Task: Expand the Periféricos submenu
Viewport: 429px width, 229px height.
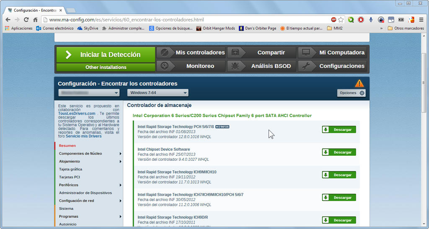Action: tap(120, 185)
